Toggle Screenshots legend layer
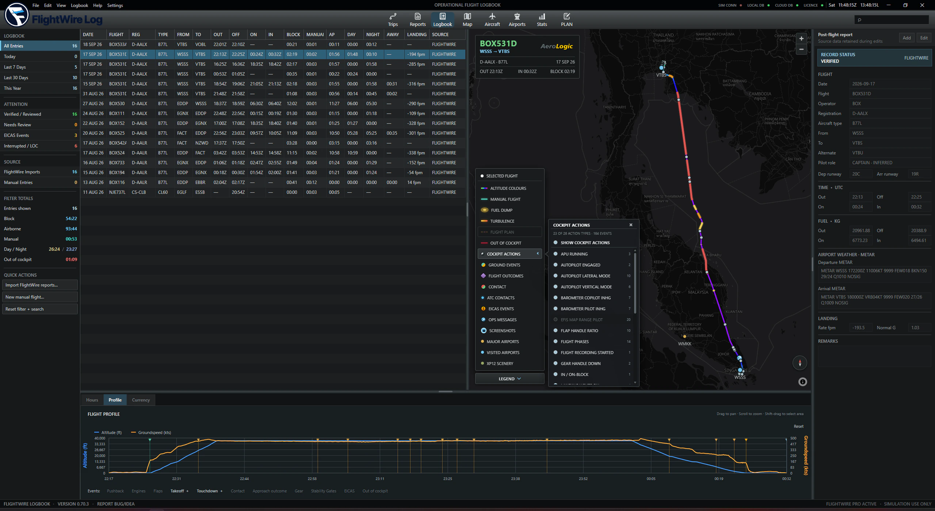The width and height of the screenshot is (935, 511). click(510, 331)
